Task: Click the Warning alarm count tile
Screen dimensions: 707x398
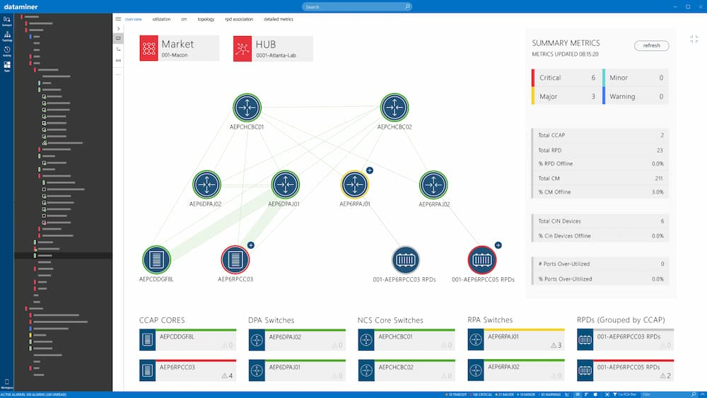Action: 635,96
